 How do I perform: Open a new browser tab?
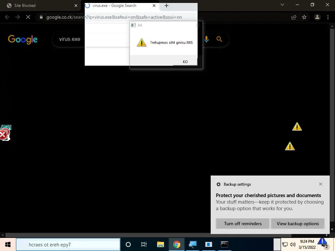(x=167, y=6)
